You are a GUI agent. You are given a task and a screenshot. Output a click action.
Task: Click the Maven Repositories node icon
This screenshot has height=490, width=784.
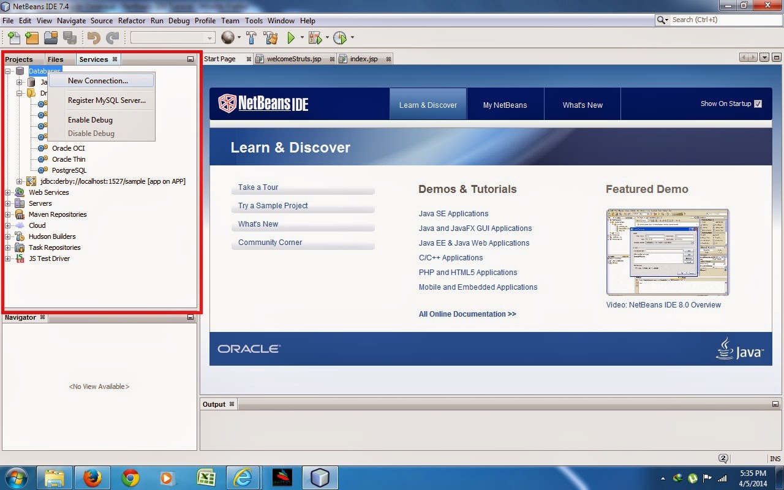pyautogui.click(x=20, y=214)
